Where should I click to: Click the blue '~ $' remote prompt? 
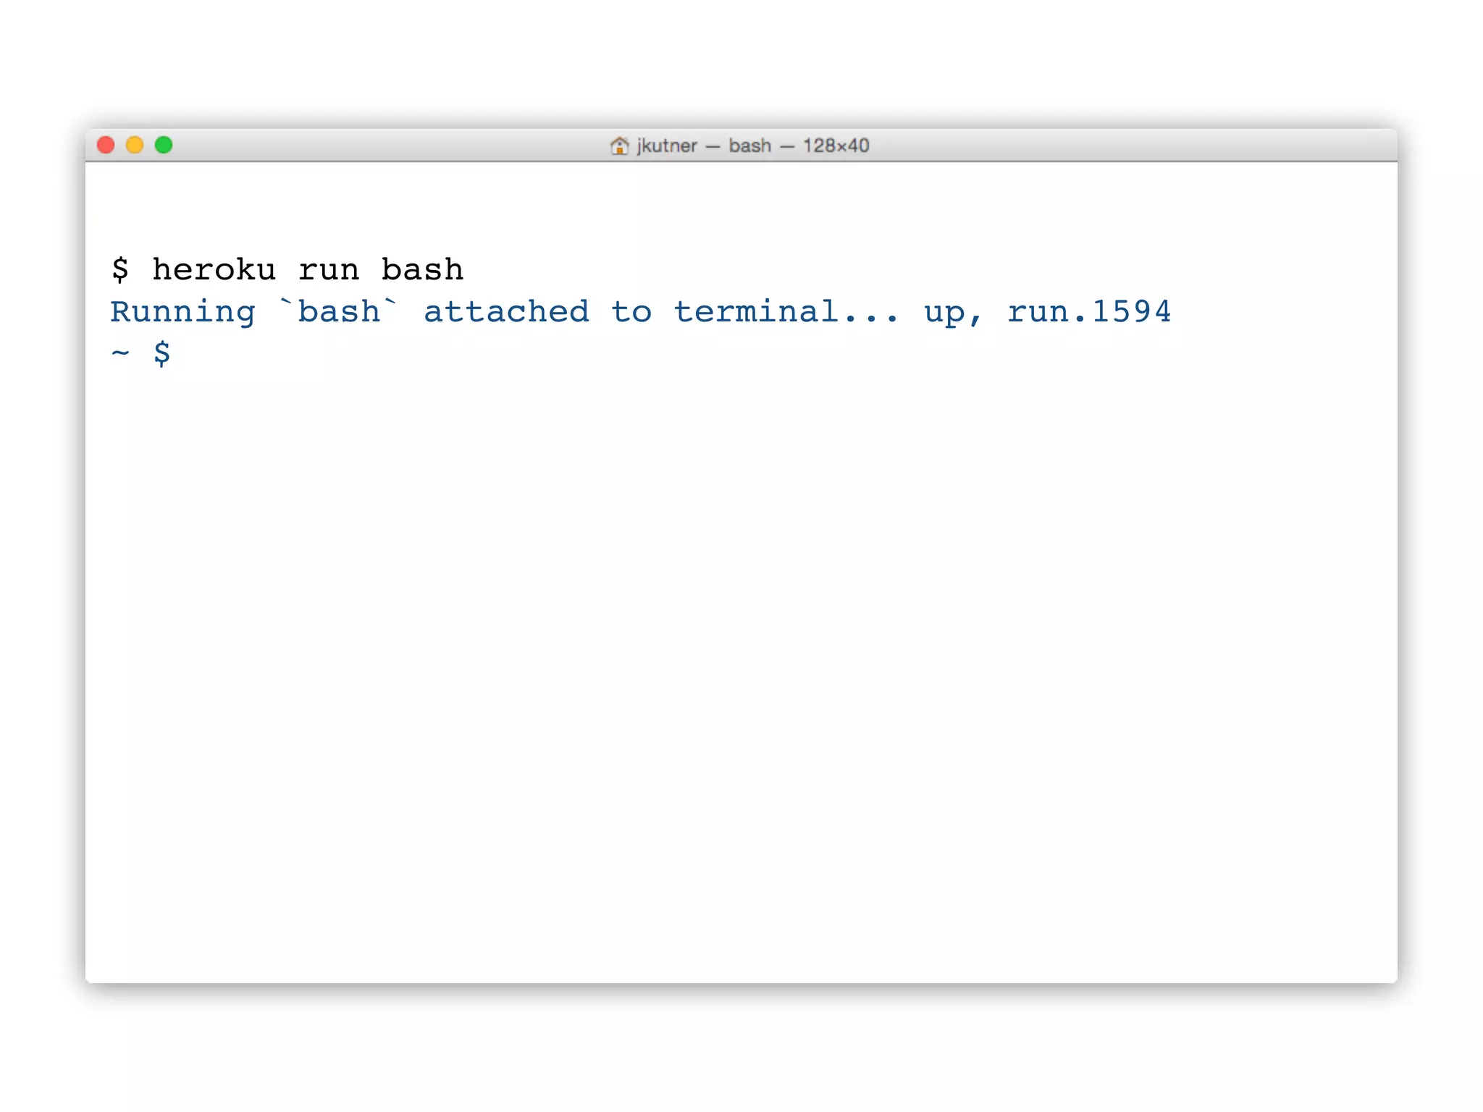coord(142,353)
